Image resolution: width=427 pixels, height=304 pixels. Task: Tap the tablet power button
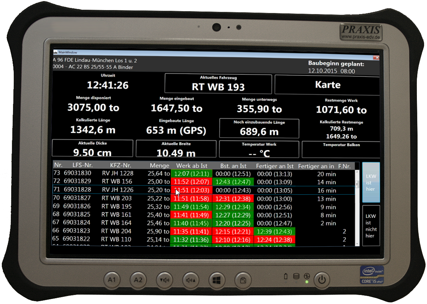pos(322,279)
